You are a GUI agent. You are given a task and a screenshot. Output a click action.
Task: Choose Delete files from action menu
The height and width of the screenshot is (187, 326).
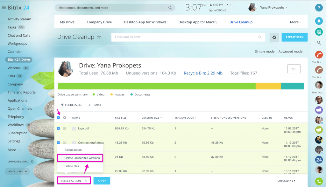[x=72, y=166]
